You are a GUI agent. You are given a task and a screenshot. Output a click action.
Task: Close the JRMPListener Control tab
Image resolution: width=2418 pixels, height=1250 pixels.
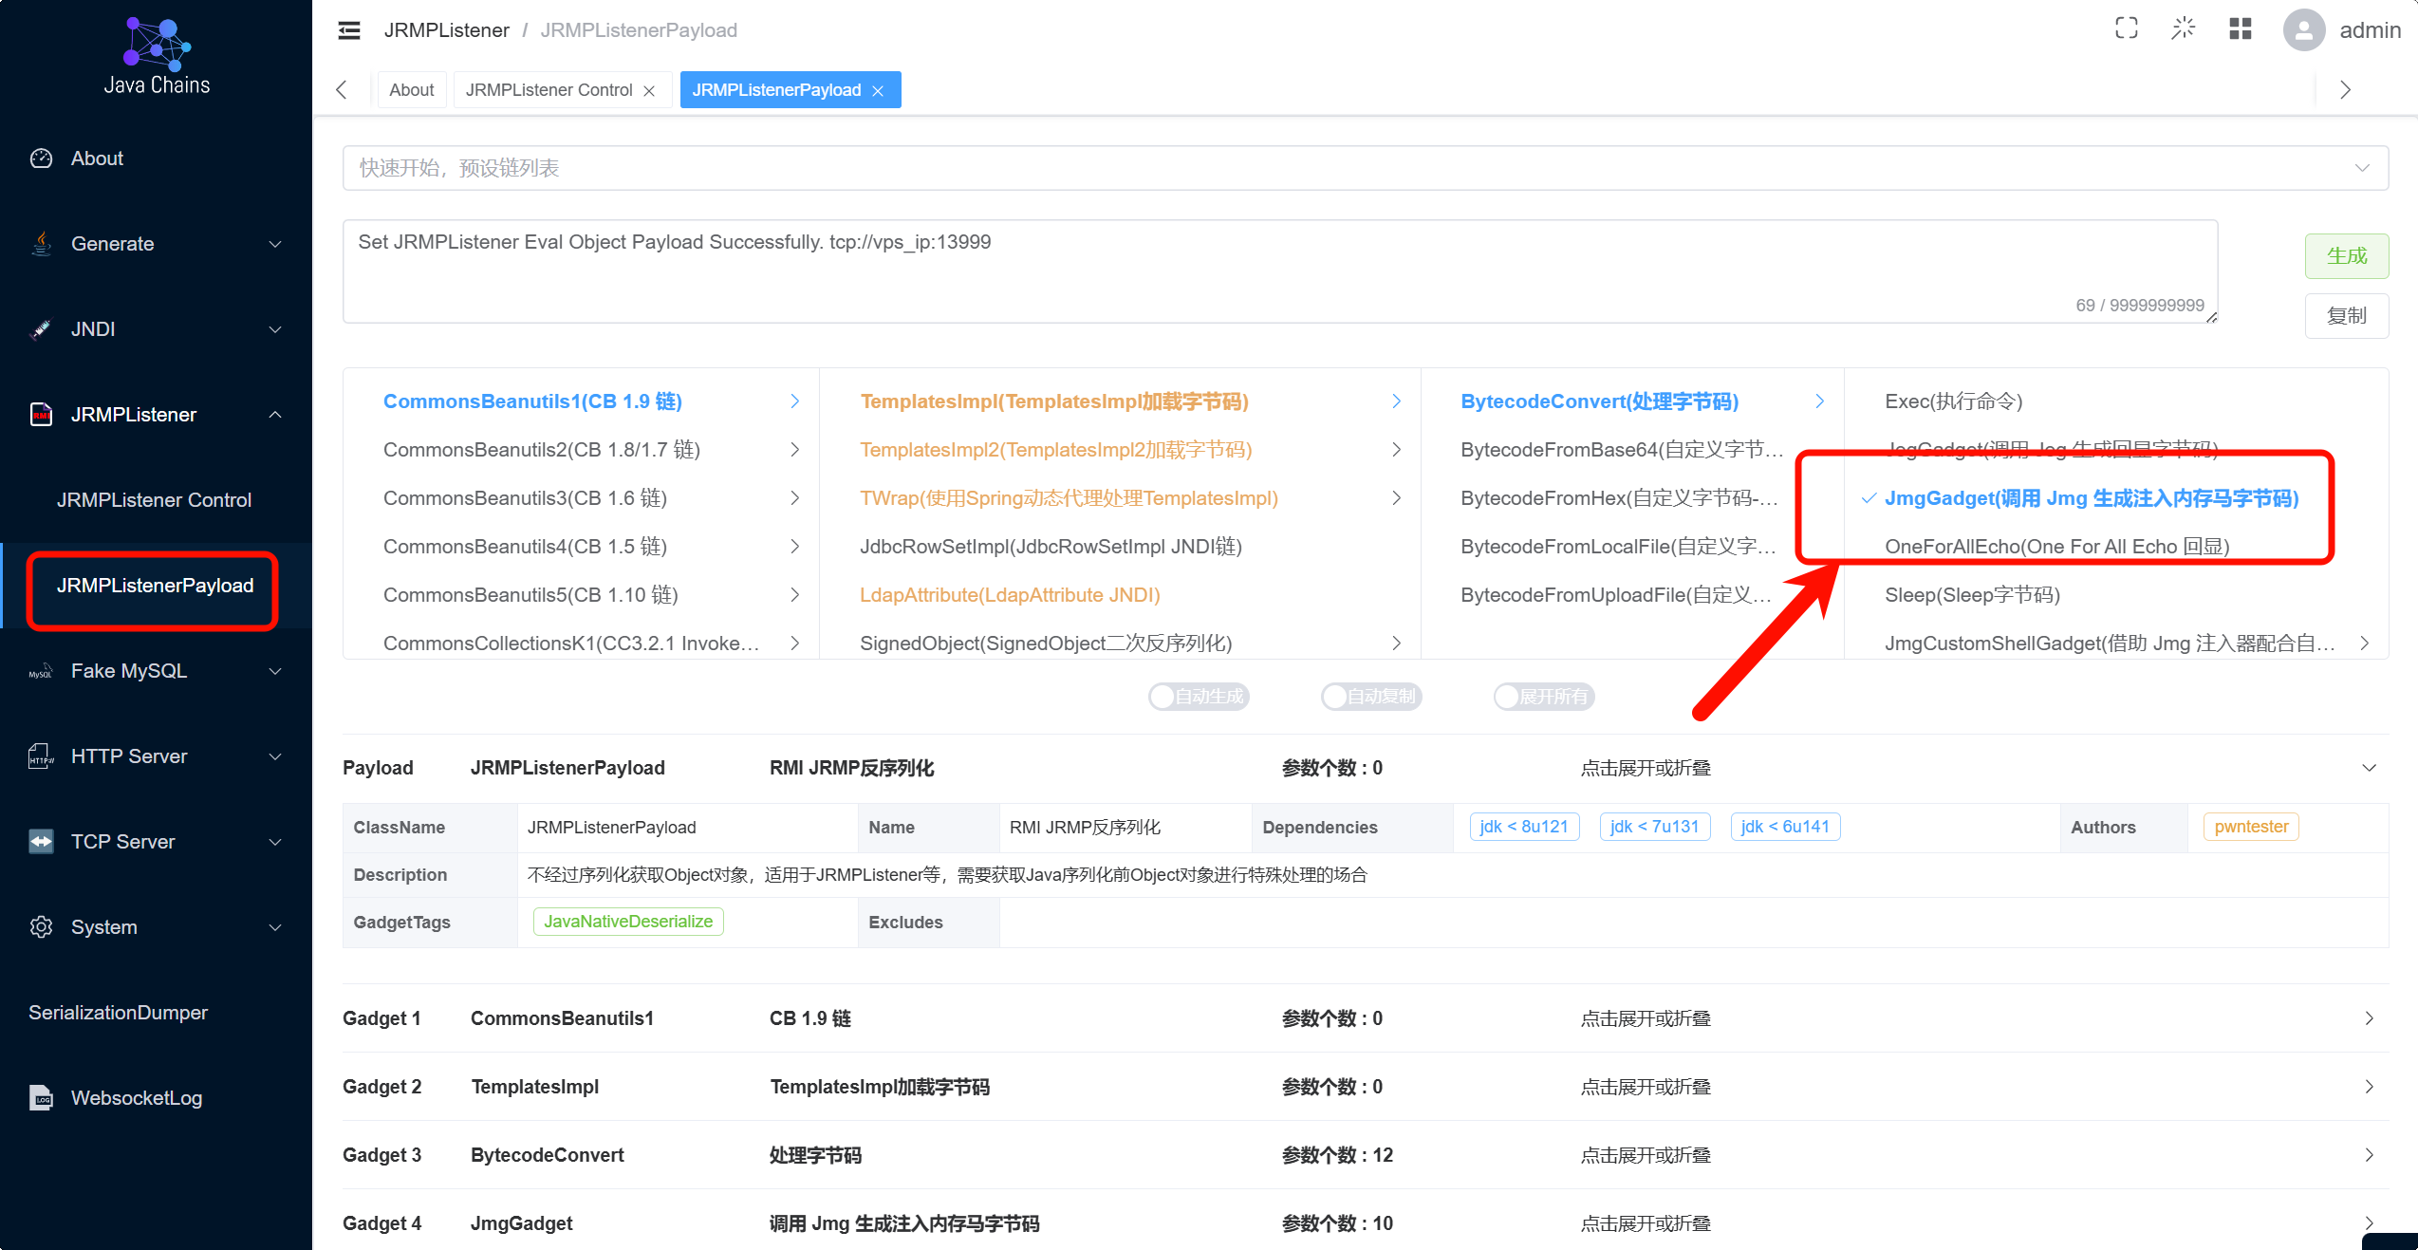click(x=649, y=91)
